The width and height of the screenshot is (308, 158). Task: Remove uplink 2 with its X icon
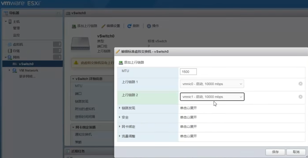tap(300, 97)
